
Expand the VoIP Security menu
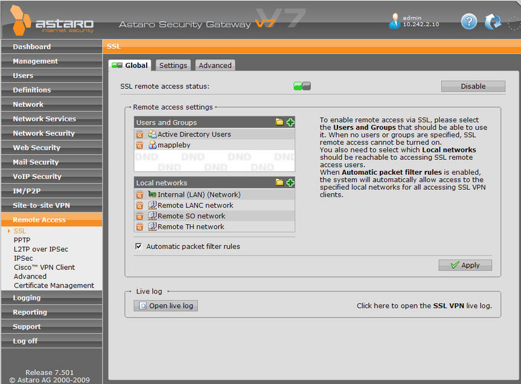(51, 177)
